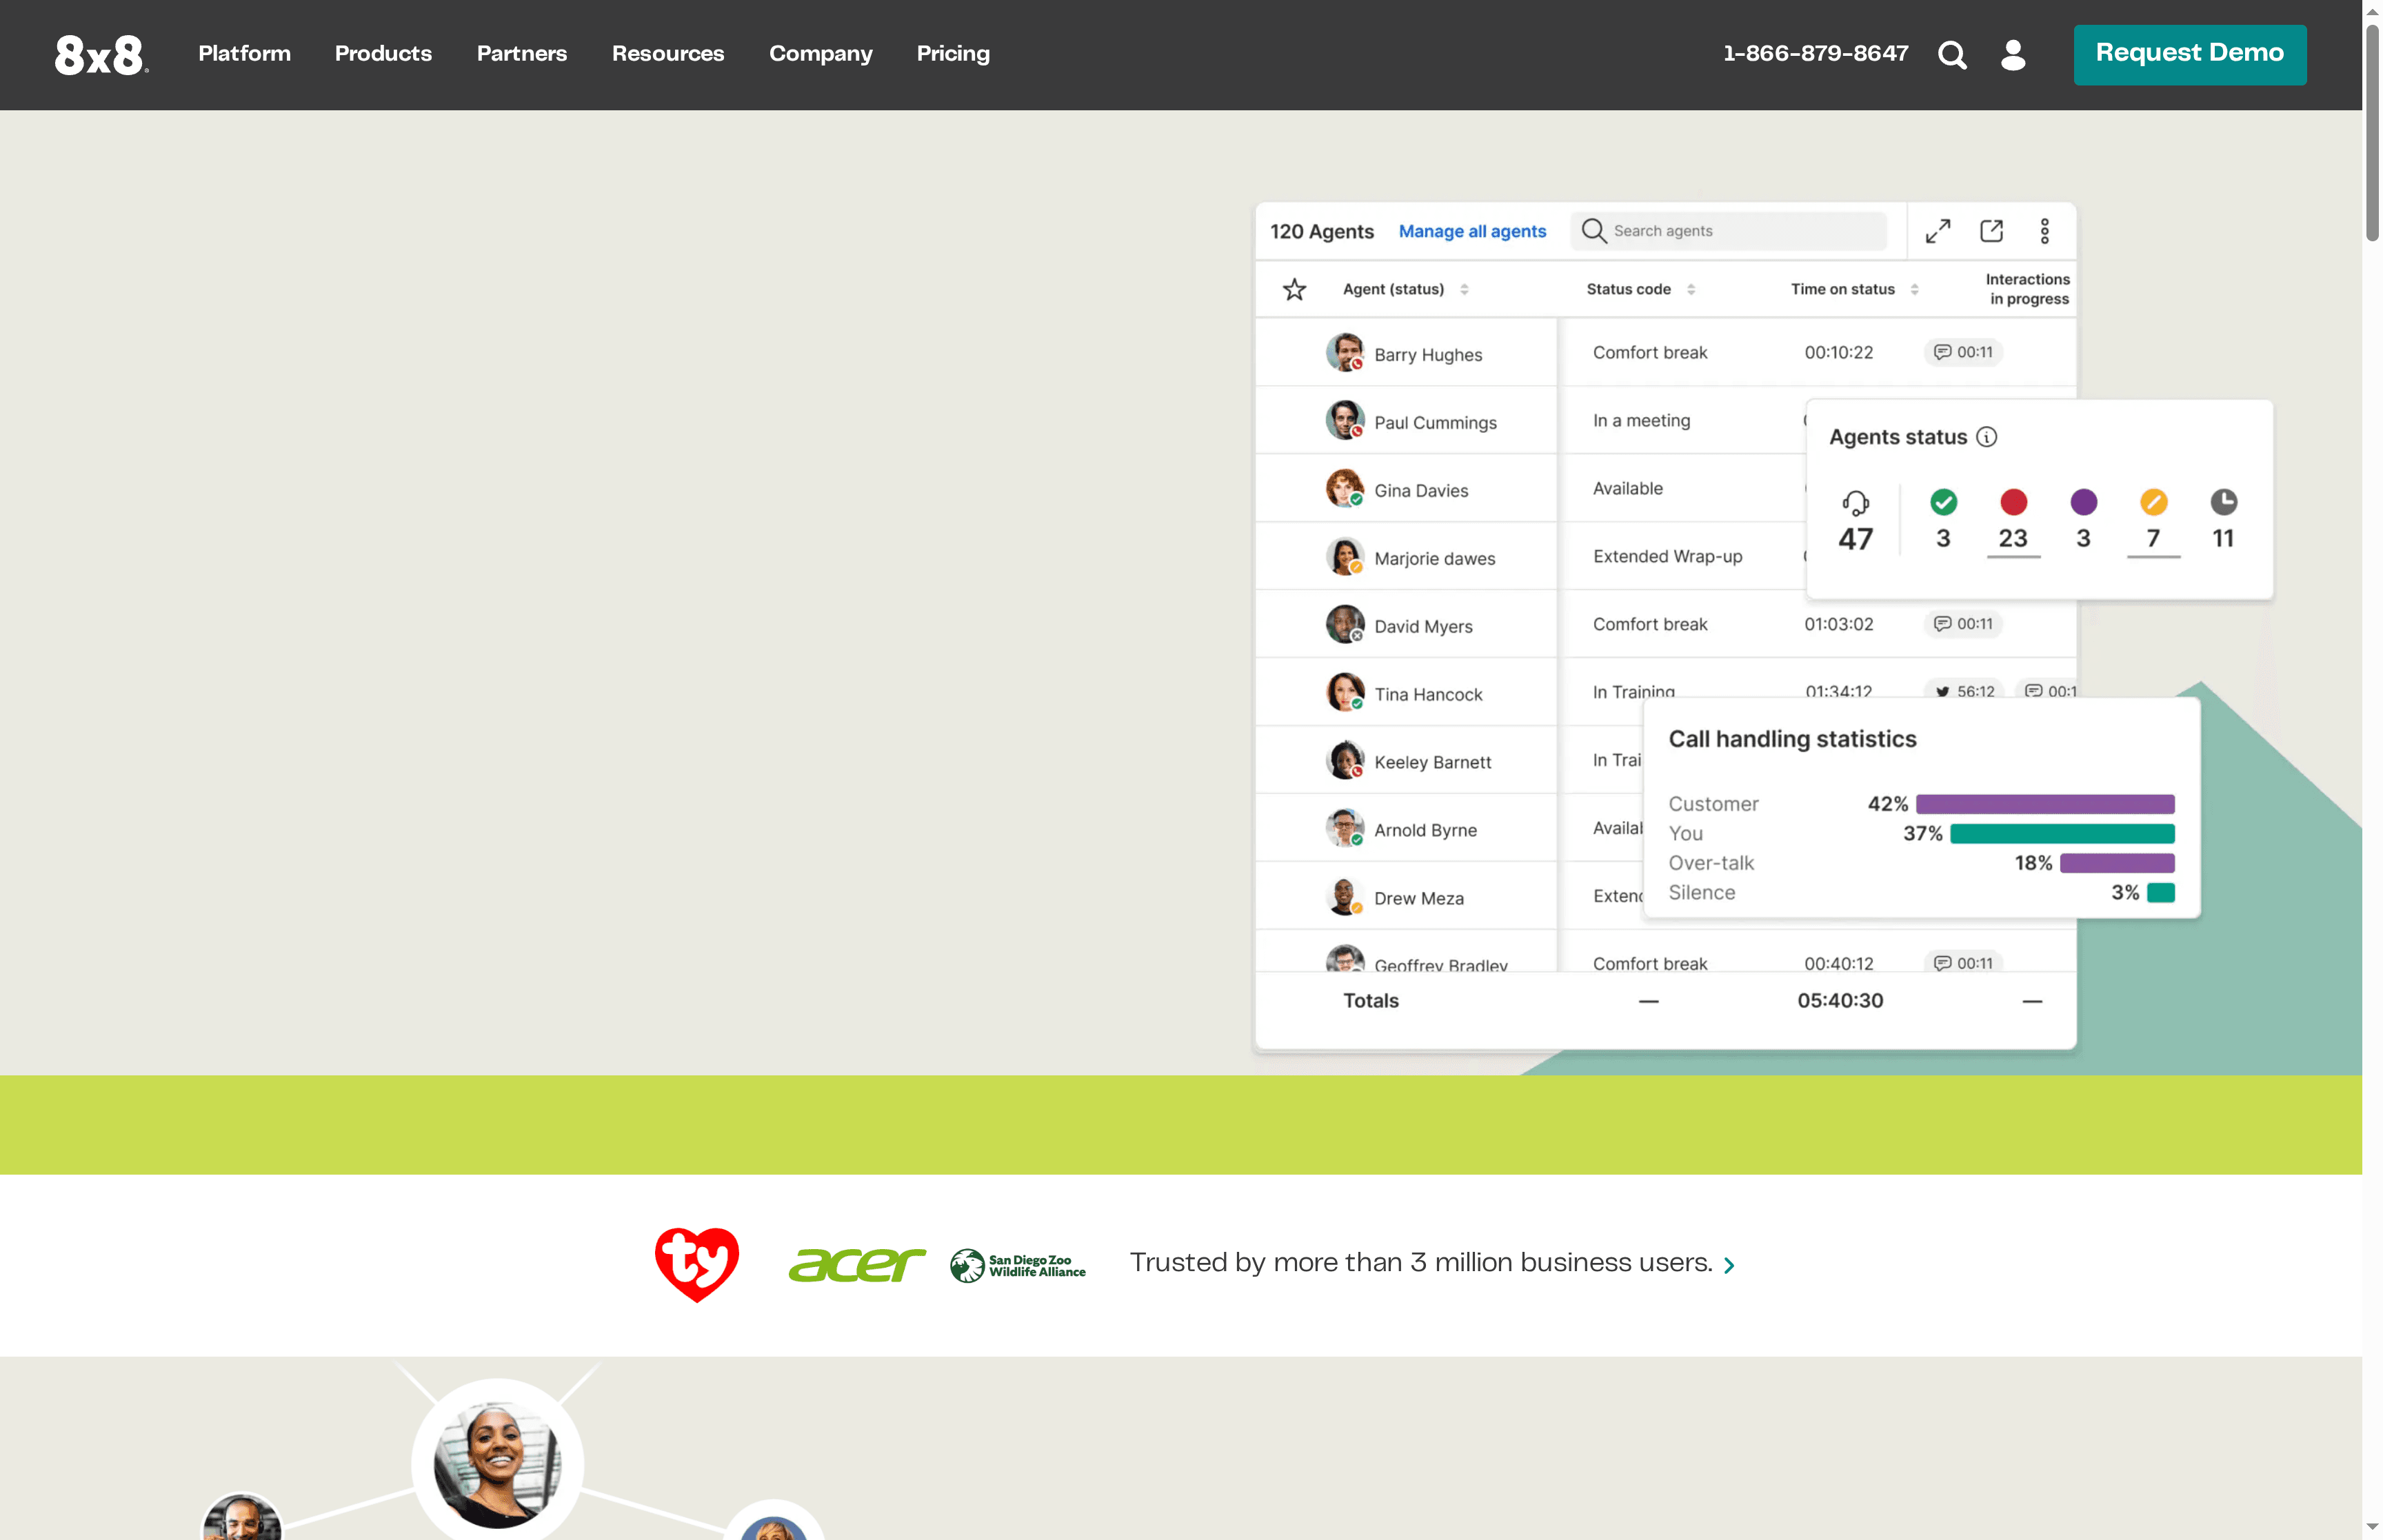Sort by Agent (status) column arrows
This screenshot has height=1540, width=2383.
coord(1464,289)
